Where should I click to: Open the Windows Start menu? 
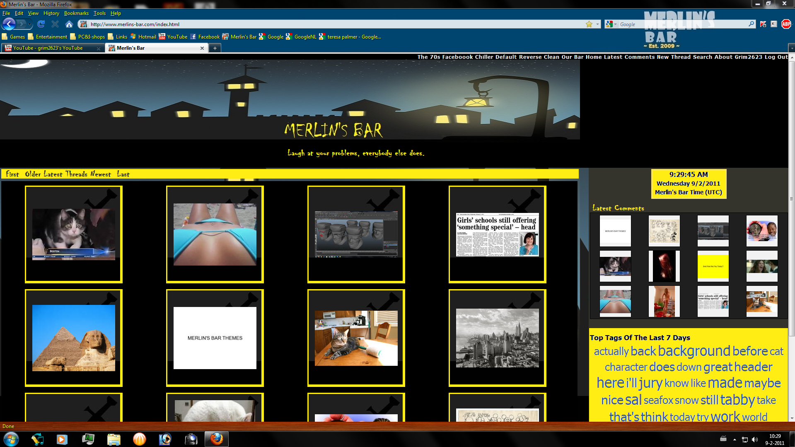click(x=11, y=439)
